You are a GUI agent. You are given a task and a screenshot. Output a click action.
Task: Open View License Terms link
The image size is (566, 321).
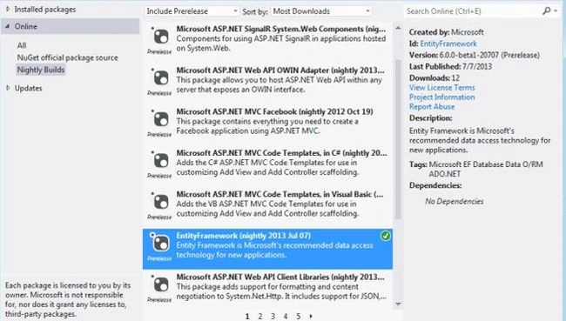pos(442,88)
